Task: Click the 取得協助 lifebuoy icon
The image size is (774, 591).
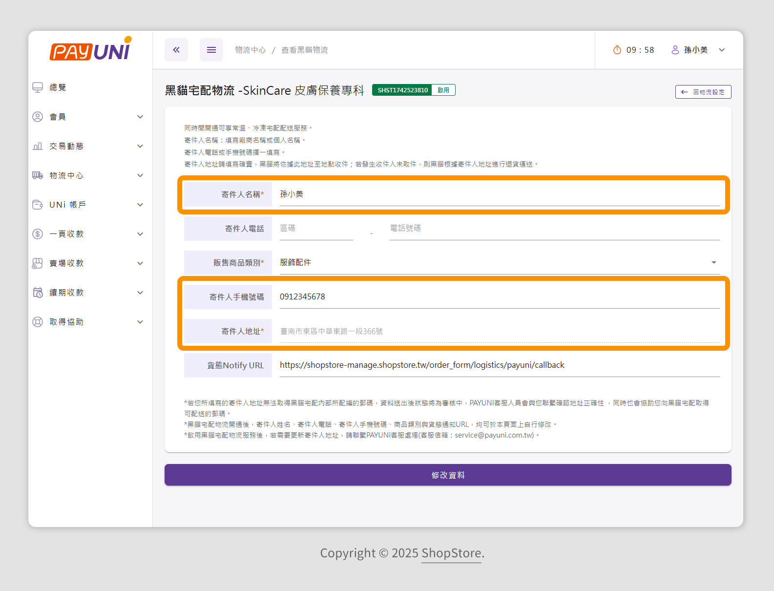Action: coord(38,322)
